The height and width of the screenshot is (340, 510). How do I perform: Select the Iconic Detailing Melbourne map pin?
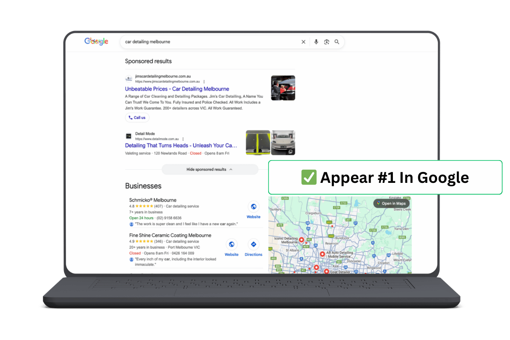[301, 240]
